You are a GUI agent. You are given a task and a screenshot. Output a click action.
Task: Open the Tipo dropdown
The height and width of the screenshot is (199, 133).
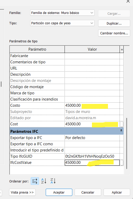pos(62,23)
